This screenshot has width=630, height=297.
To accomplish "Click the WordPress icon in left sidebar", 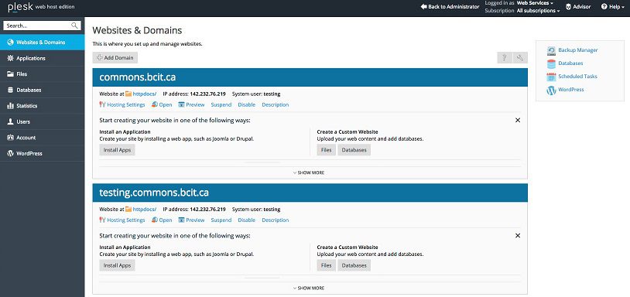I will 10,153.
